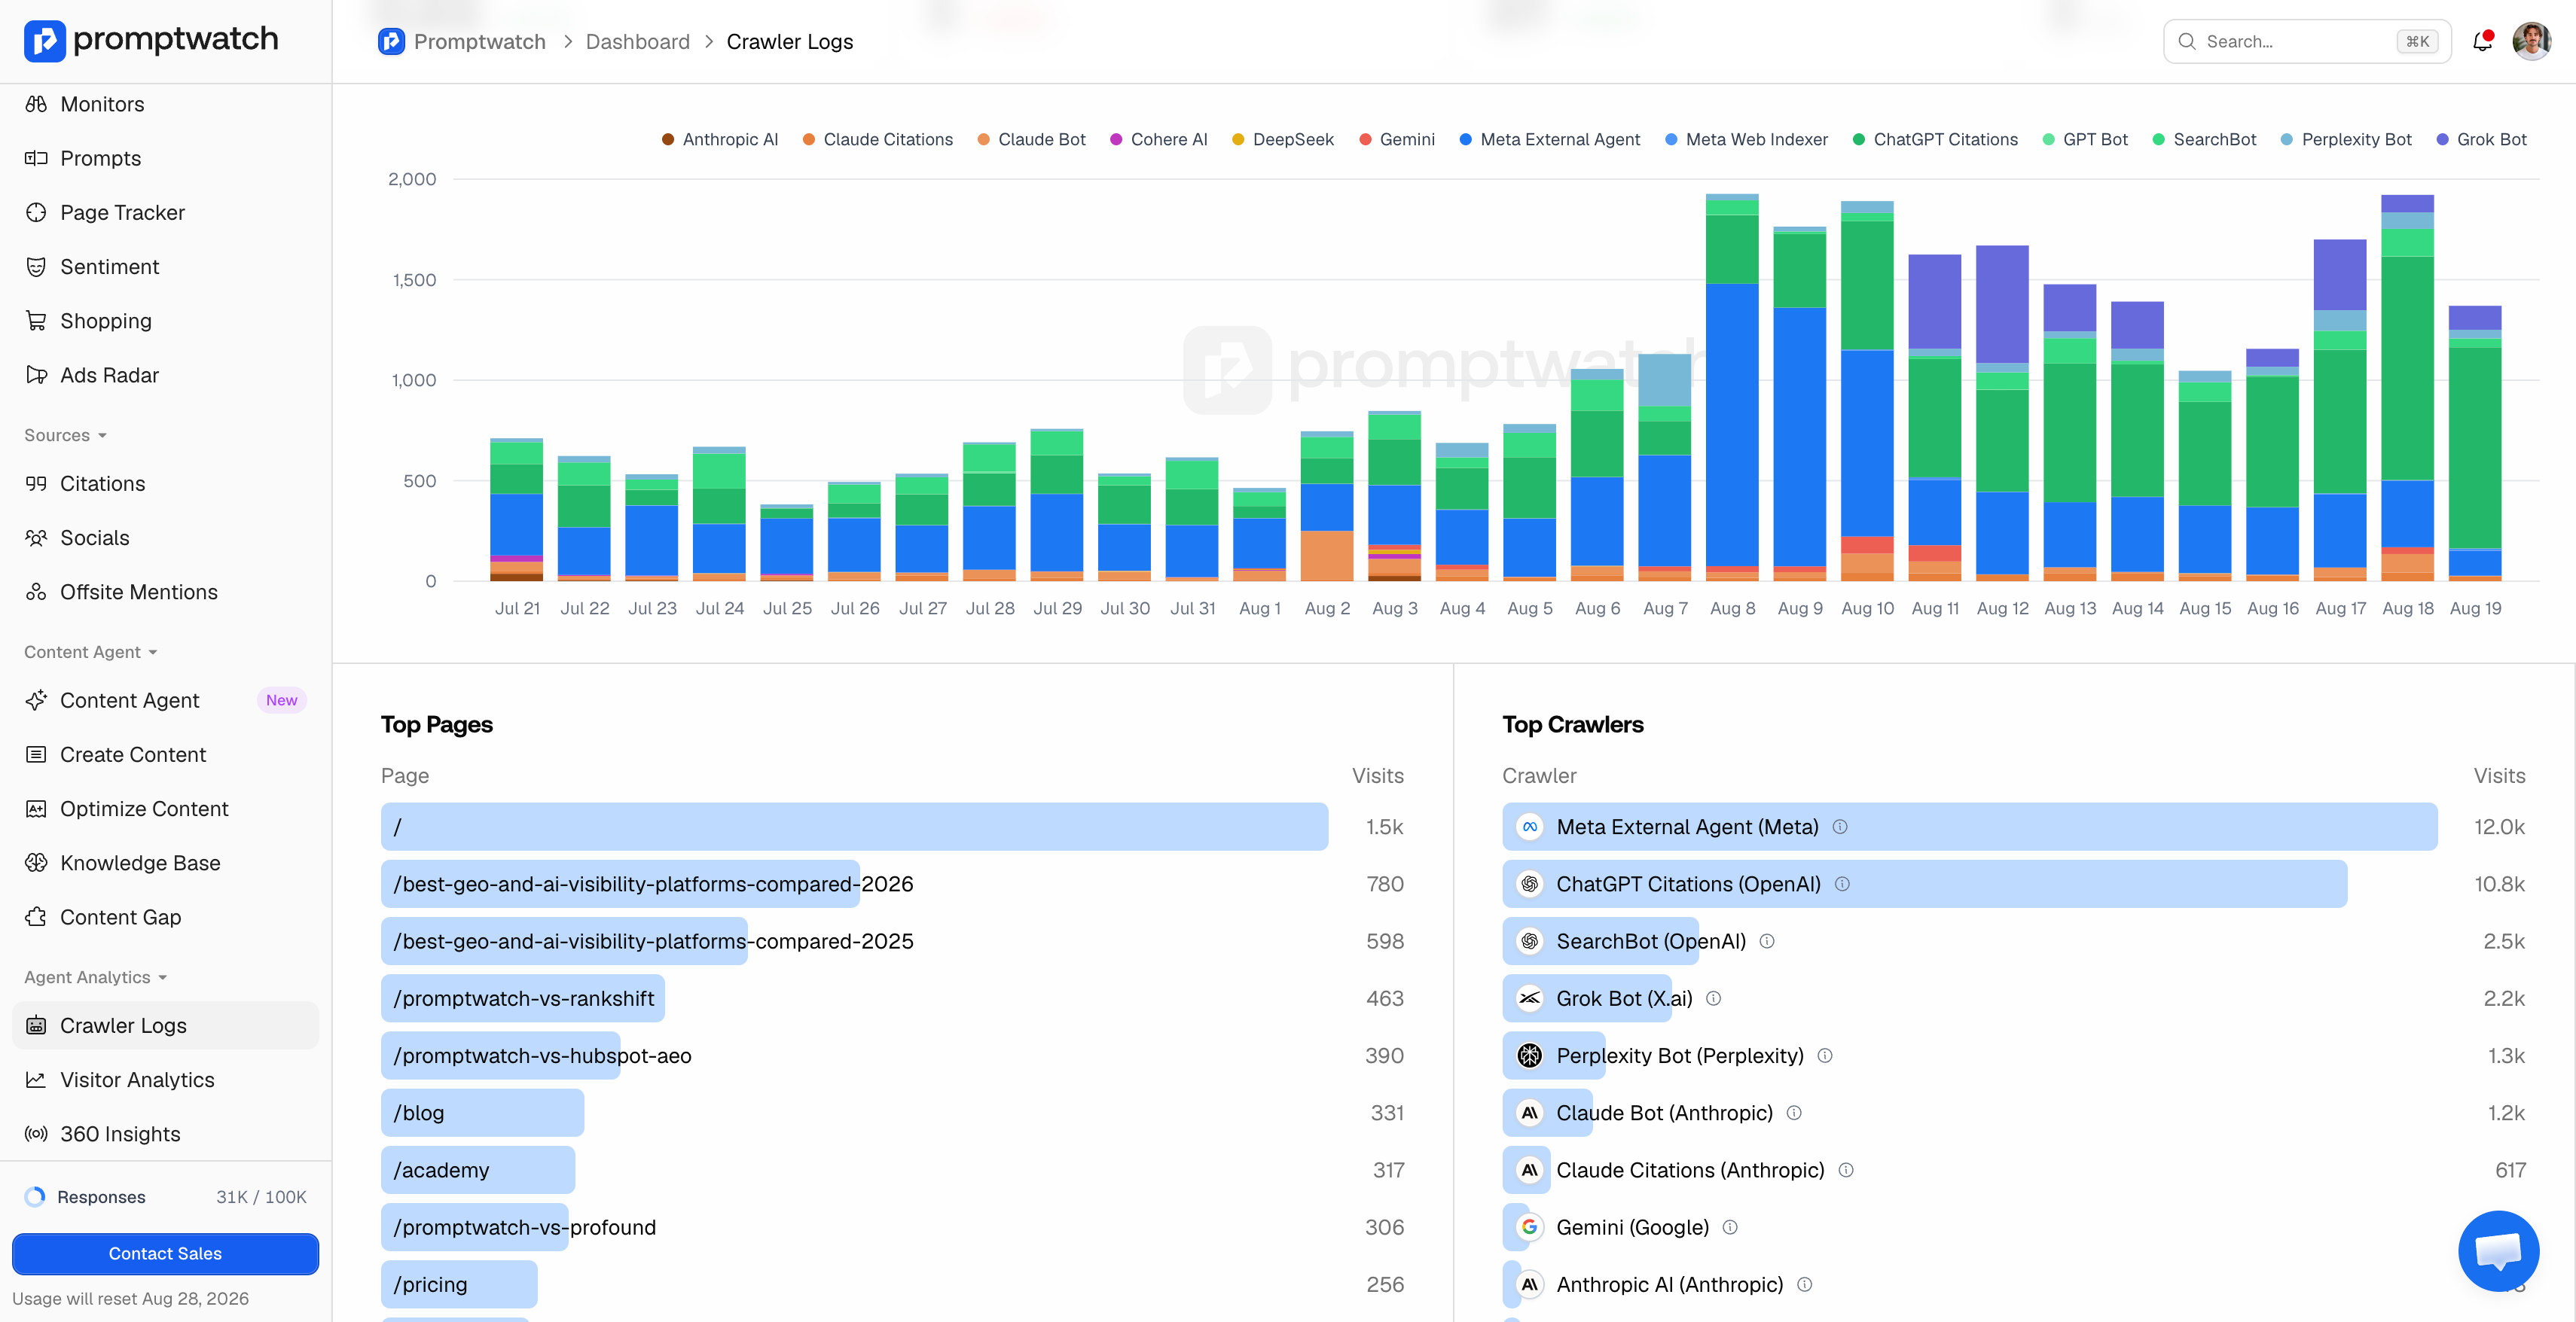2576x1322 pixels.
Task: Collapse the Content Agent sidebar section
Action: (x=91, y=651)
